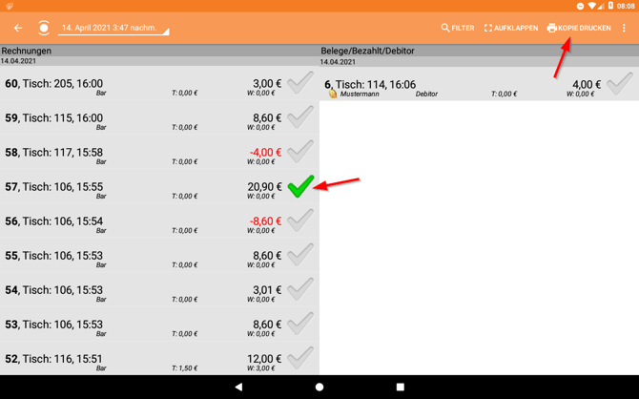Open the Filter search option
This screenshot has width=639, height=399.
[457, 29]
